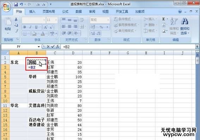
Task: Click the insert function fx icon
Action: tap(57, 47)
